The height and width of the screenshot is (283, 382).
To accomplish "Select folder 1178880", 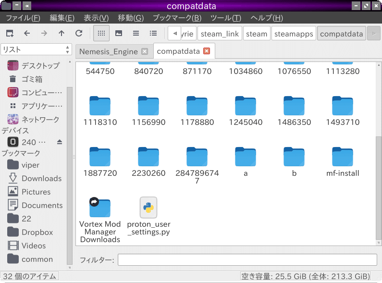I will (197, 111).
